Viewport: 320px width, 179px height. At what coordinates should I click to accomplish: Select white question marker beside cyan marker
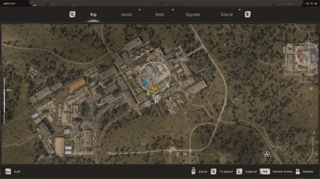tap(147, 81)
